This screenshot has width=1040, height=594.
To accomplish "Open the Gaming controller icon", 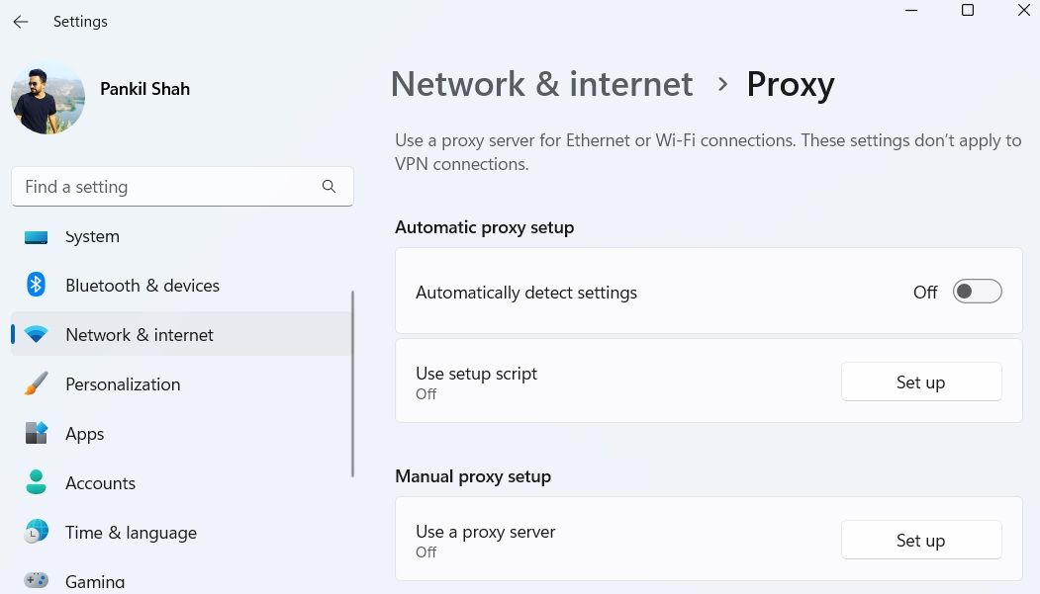I will point(37,580).
